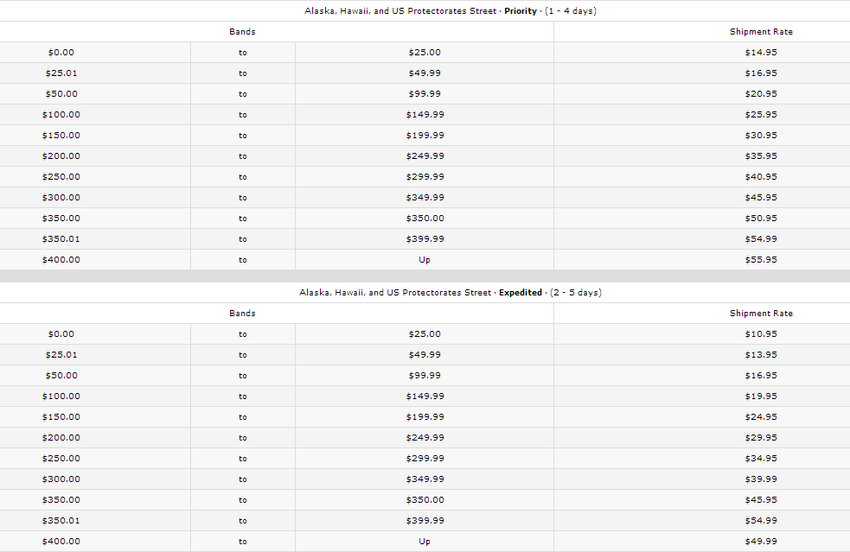The width and height of the screenshot is (850, 552).
Task: Select the $24.95 shipment rate cell
Action: click(x=760, y=417)
